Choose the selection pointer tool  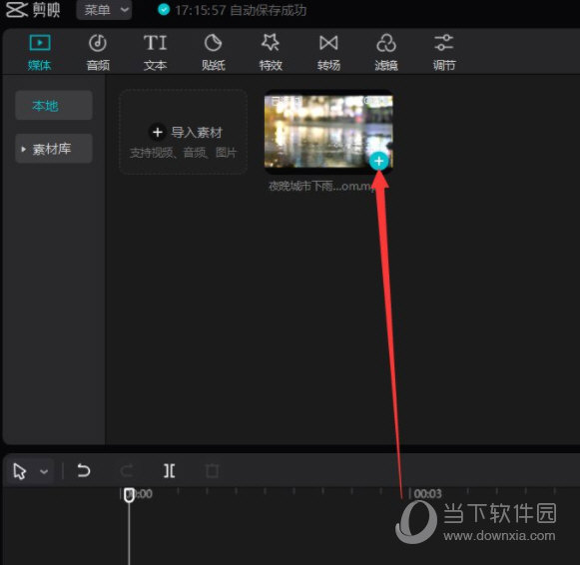19,471
